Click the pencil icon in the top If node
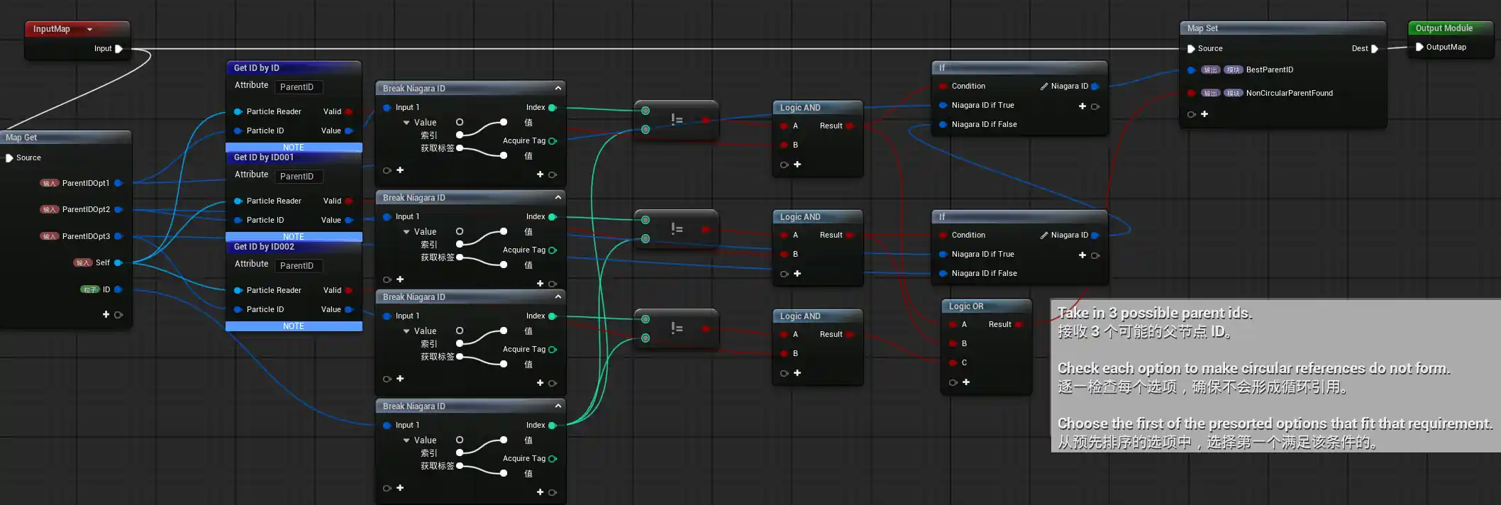Viewport: 1501px width, 505px height. point(1043,87)
